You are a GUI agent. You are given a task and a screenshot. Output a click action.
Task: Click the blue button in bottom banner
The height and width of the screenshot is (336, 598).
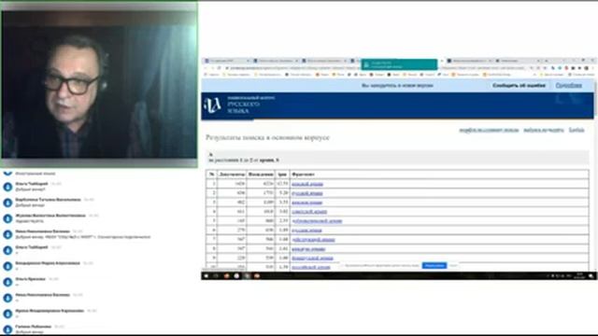coord(434,265)
